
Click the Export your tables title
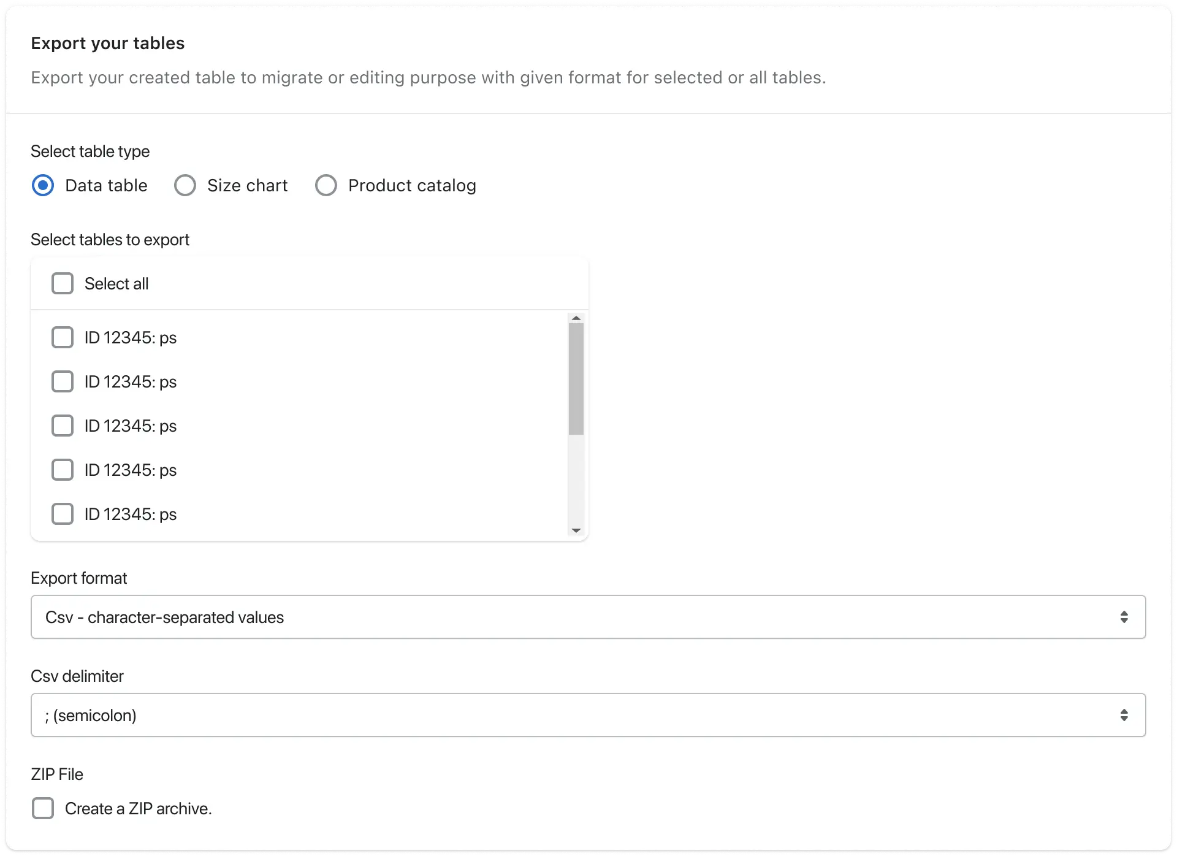click(x=108, y=43)
